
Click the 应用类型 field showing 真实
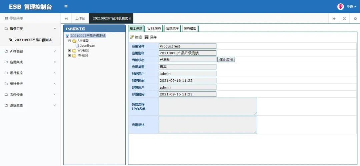[188, 67]
